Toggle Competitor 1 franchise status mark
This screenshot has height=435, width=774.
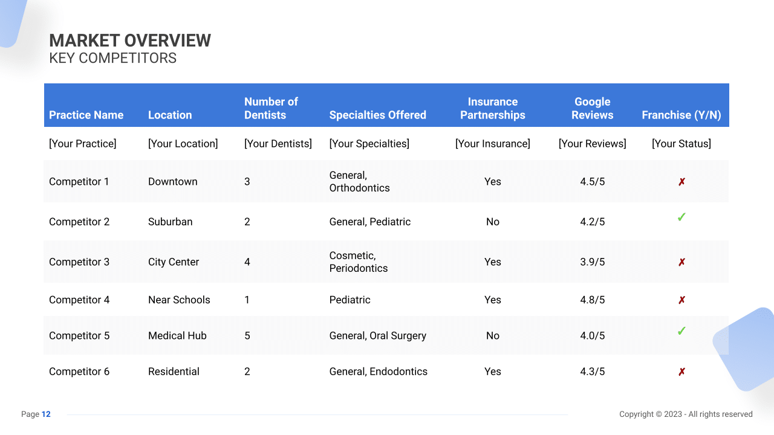(x=681, y=181)
